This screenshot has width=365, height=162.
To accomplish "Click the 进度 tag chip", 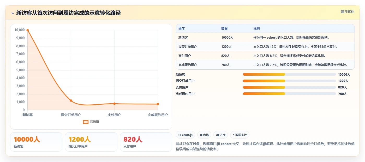I will click(221, 135).
